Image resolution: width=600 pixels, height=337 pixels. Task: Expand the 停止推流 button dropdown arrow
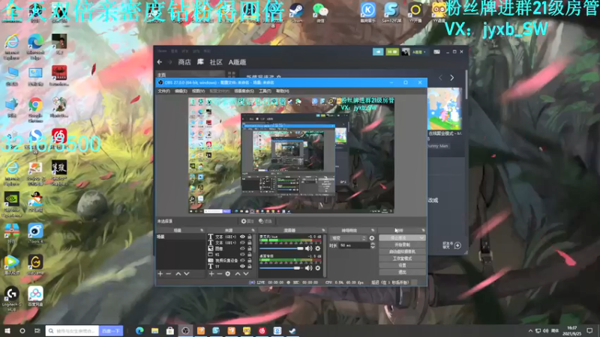tap(421, 237)
